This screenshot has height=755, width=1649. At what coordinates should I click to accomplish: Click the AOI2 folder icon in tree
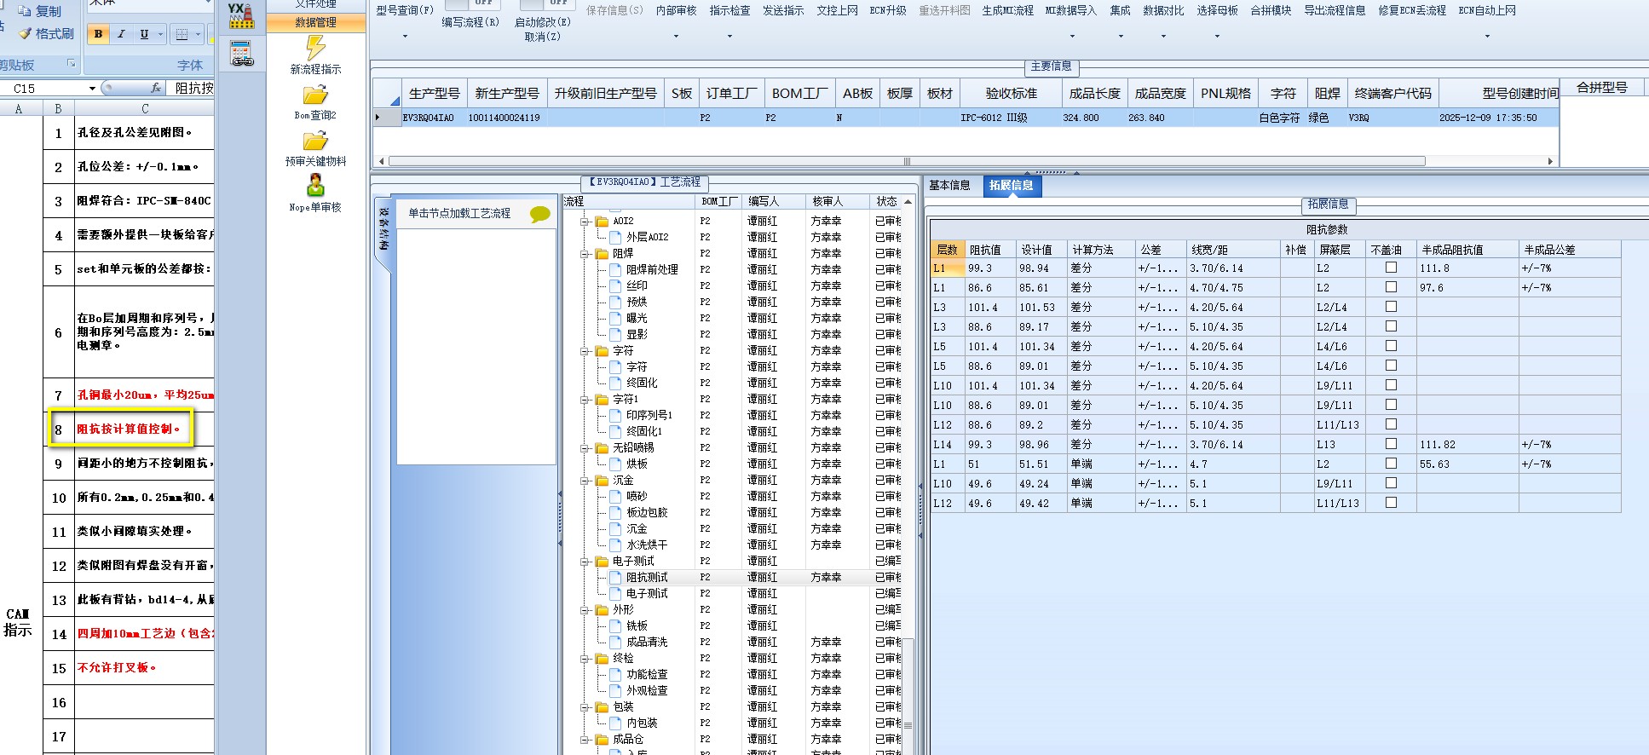pyautogui.click(x=603, y=222)
